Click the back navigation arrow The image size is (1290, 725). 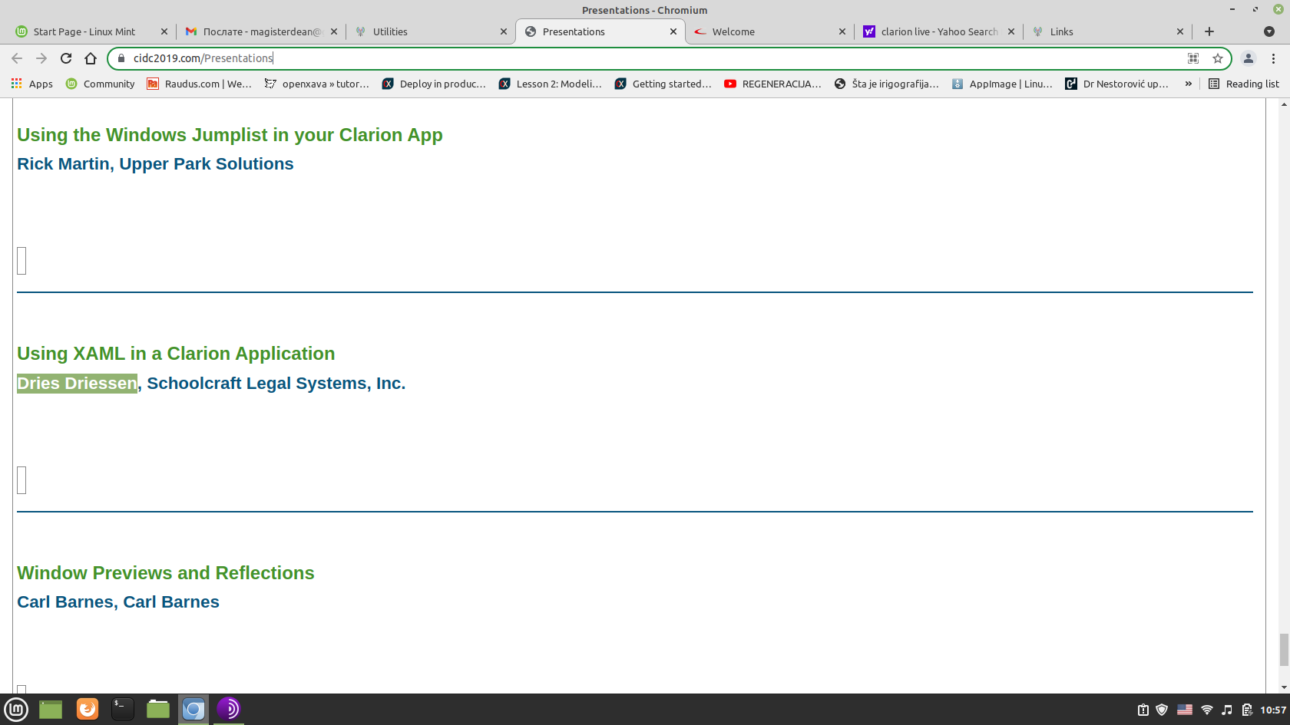pyautogui.click(x=17, y=58)
